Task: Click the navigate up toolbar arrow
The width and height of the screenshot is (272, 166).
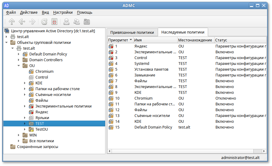Action: (12, 22)
